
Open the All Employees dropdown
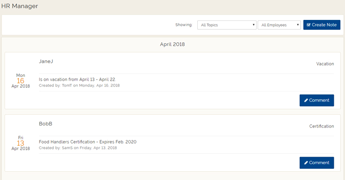pyautogui.click(x=279, y=25)
